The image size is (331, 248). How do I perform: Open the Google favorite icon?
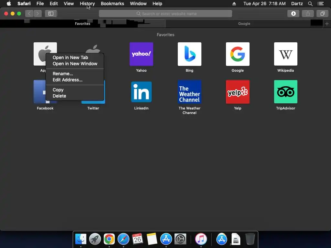click(238, 54)
